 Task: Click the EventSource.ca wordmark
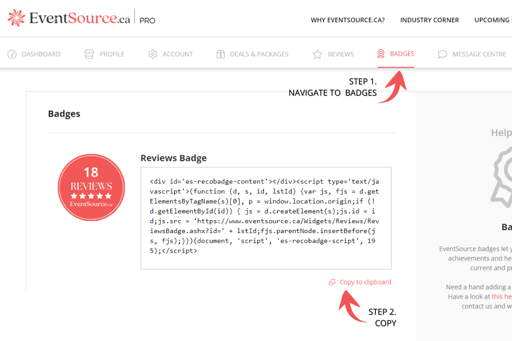coord(80,18)
